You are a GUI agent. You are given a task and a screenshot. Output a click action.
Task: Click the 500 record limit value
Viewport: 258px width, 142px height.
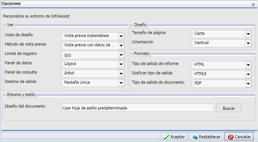tap(90, 55)
